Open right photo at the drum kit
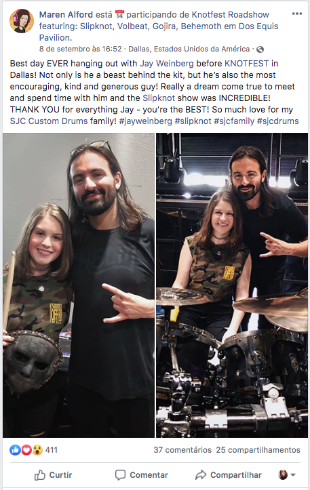This screenshot has height=490, width=310. [232, 285]
